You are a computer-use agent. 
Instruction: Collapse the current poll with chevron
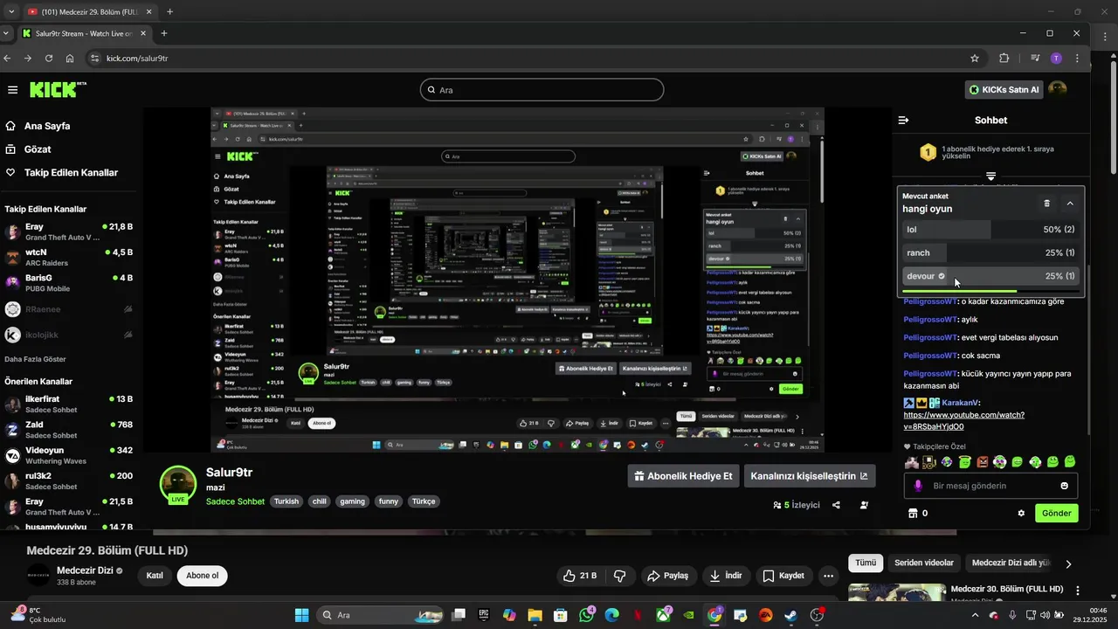(x=1070, y=203)
